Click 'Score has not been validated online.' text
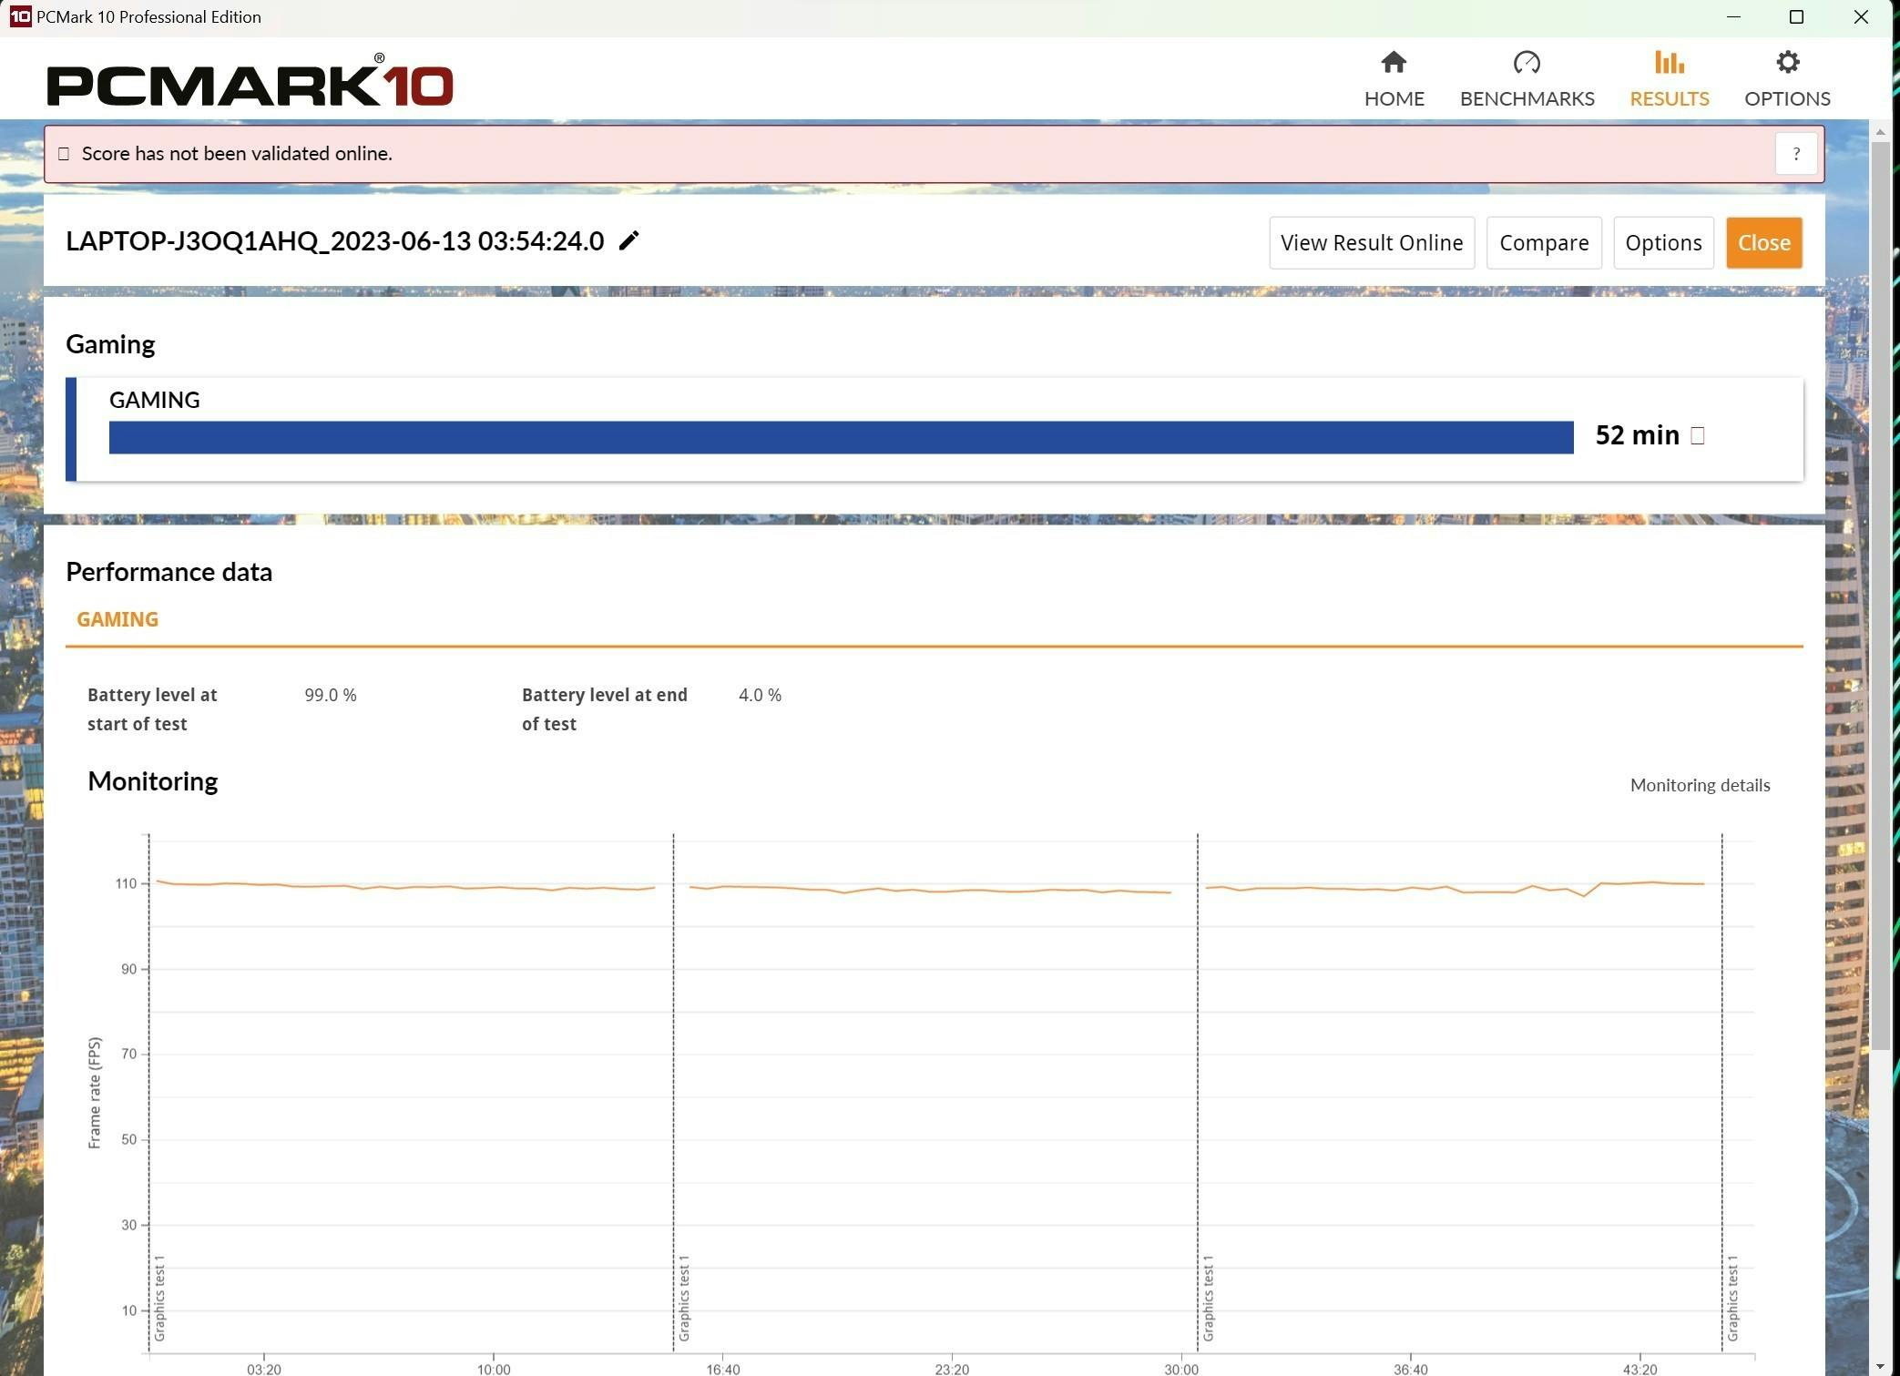The height and width of the screenshot is (1376, 1900). pos(237,154)
